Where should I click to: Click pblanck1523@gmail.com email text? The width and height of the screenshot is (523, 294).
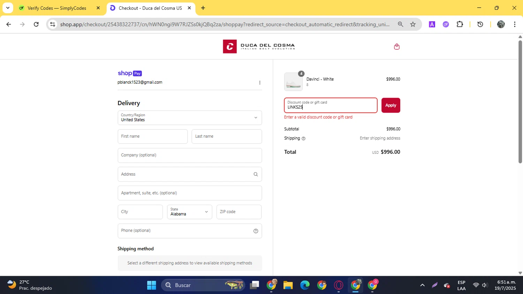tap(140, 82)
